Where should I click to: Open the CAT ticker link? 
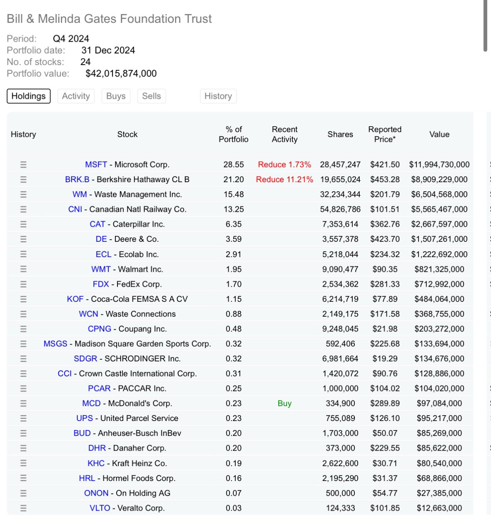pos(97,224)
